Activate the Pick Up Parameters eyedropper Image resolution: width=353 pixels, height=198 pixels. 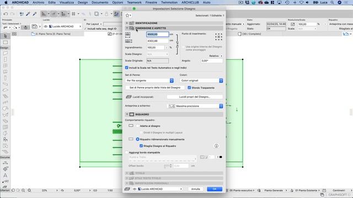pos(28,14)
